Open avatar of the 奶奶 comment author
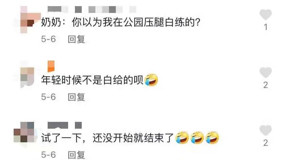Screen dimensions: 282x160 27,20
